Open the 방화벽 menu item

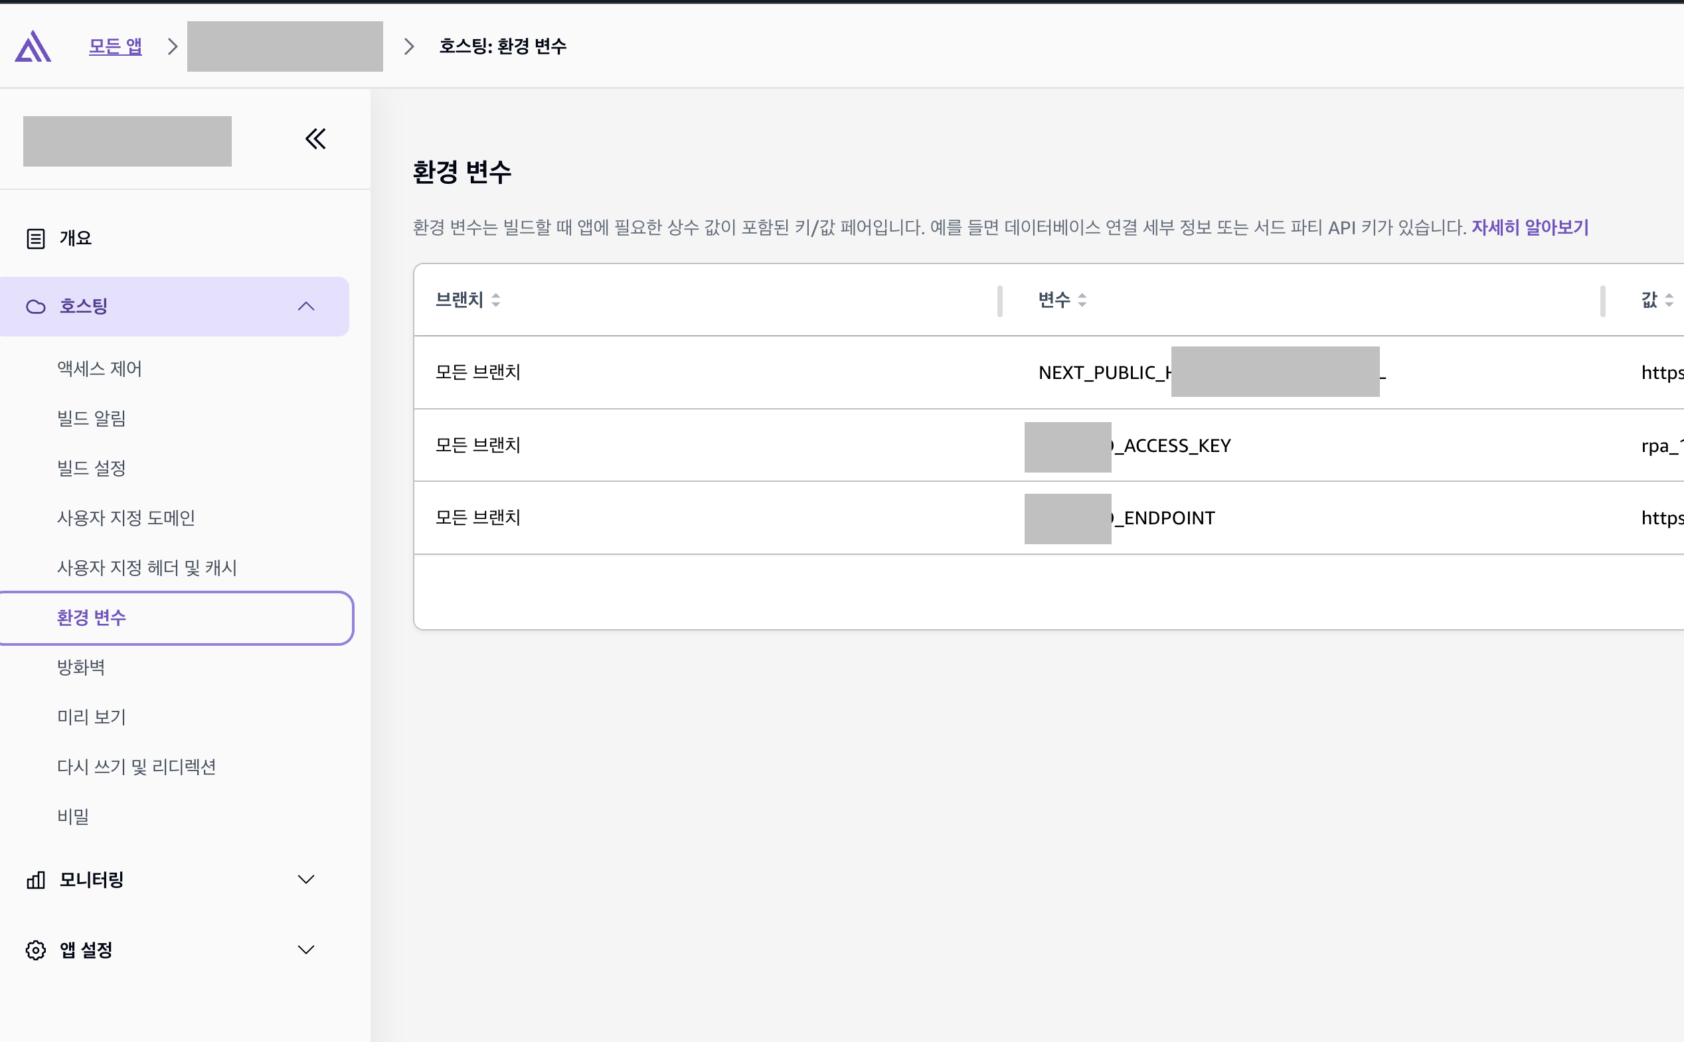point(80,667)
